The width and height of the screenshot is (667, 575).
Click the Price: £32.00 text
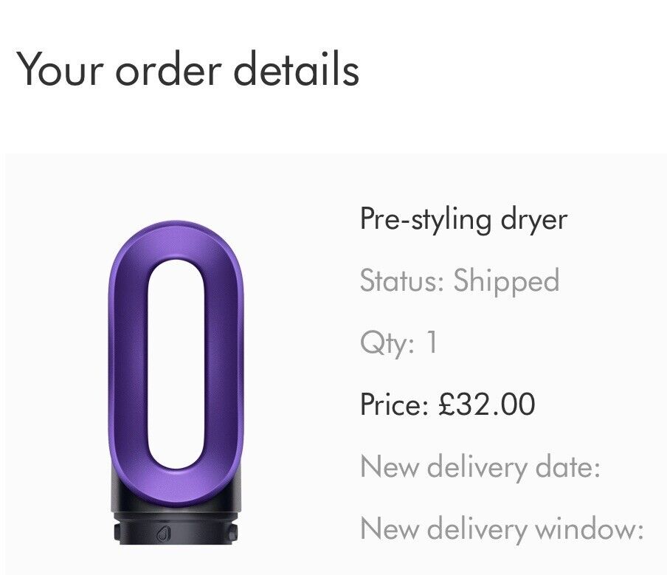[448, 404]
